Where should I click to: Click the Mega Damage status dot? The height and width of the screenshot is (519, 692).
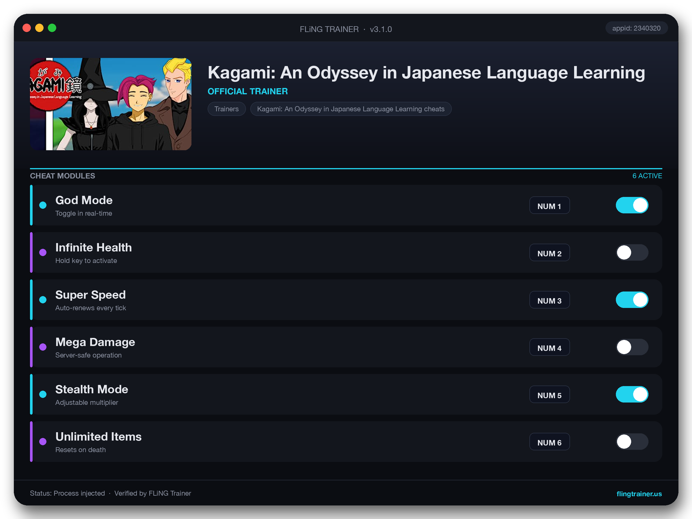coord(43,347)
